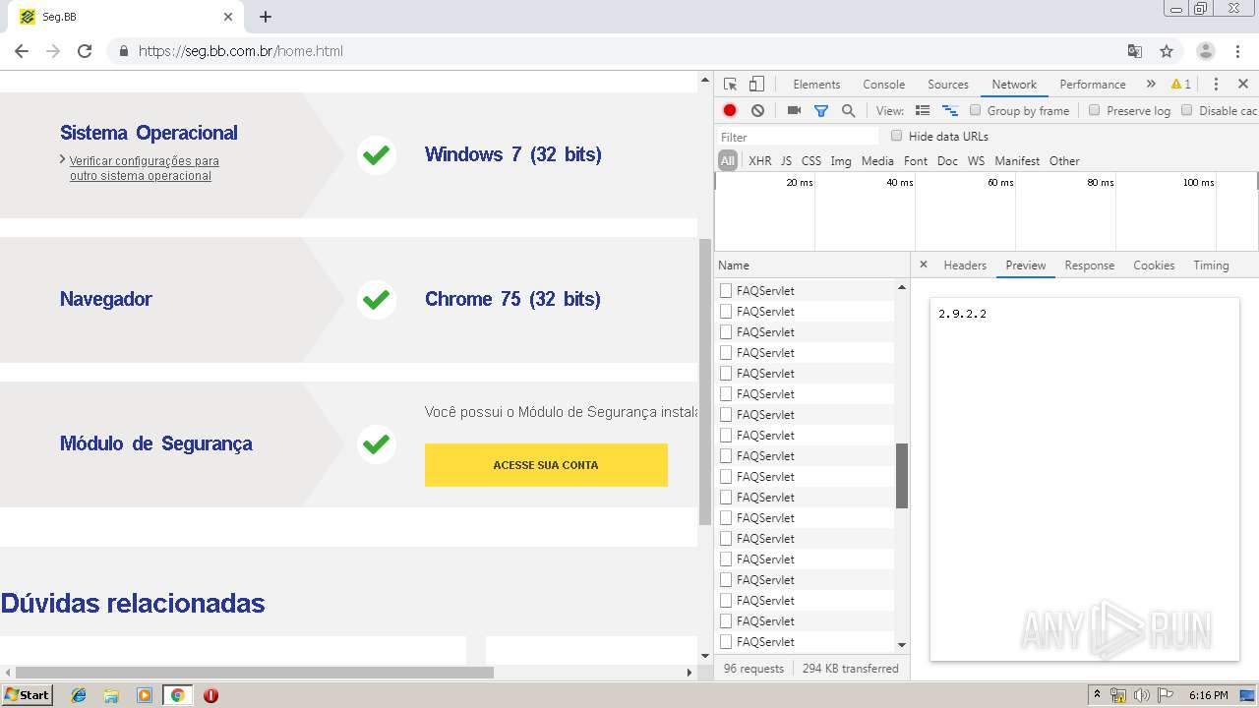This screenshot has width=1259, height=708.
Task: Filter requests by Doc type
Action: pos(947,161)
